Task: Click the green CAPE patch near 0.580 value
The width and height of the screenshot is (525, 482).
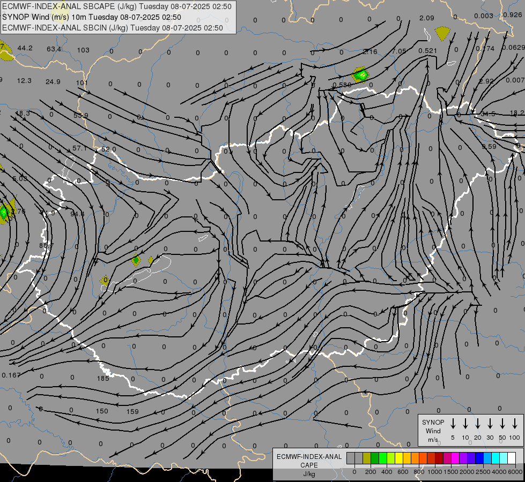Action: click(360, 74)
